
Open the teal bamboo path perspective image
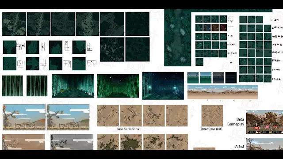pos(73,86)
